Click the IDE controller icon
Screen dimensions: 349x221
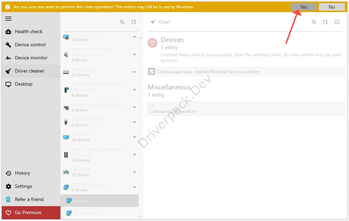(x=66, y=108)
